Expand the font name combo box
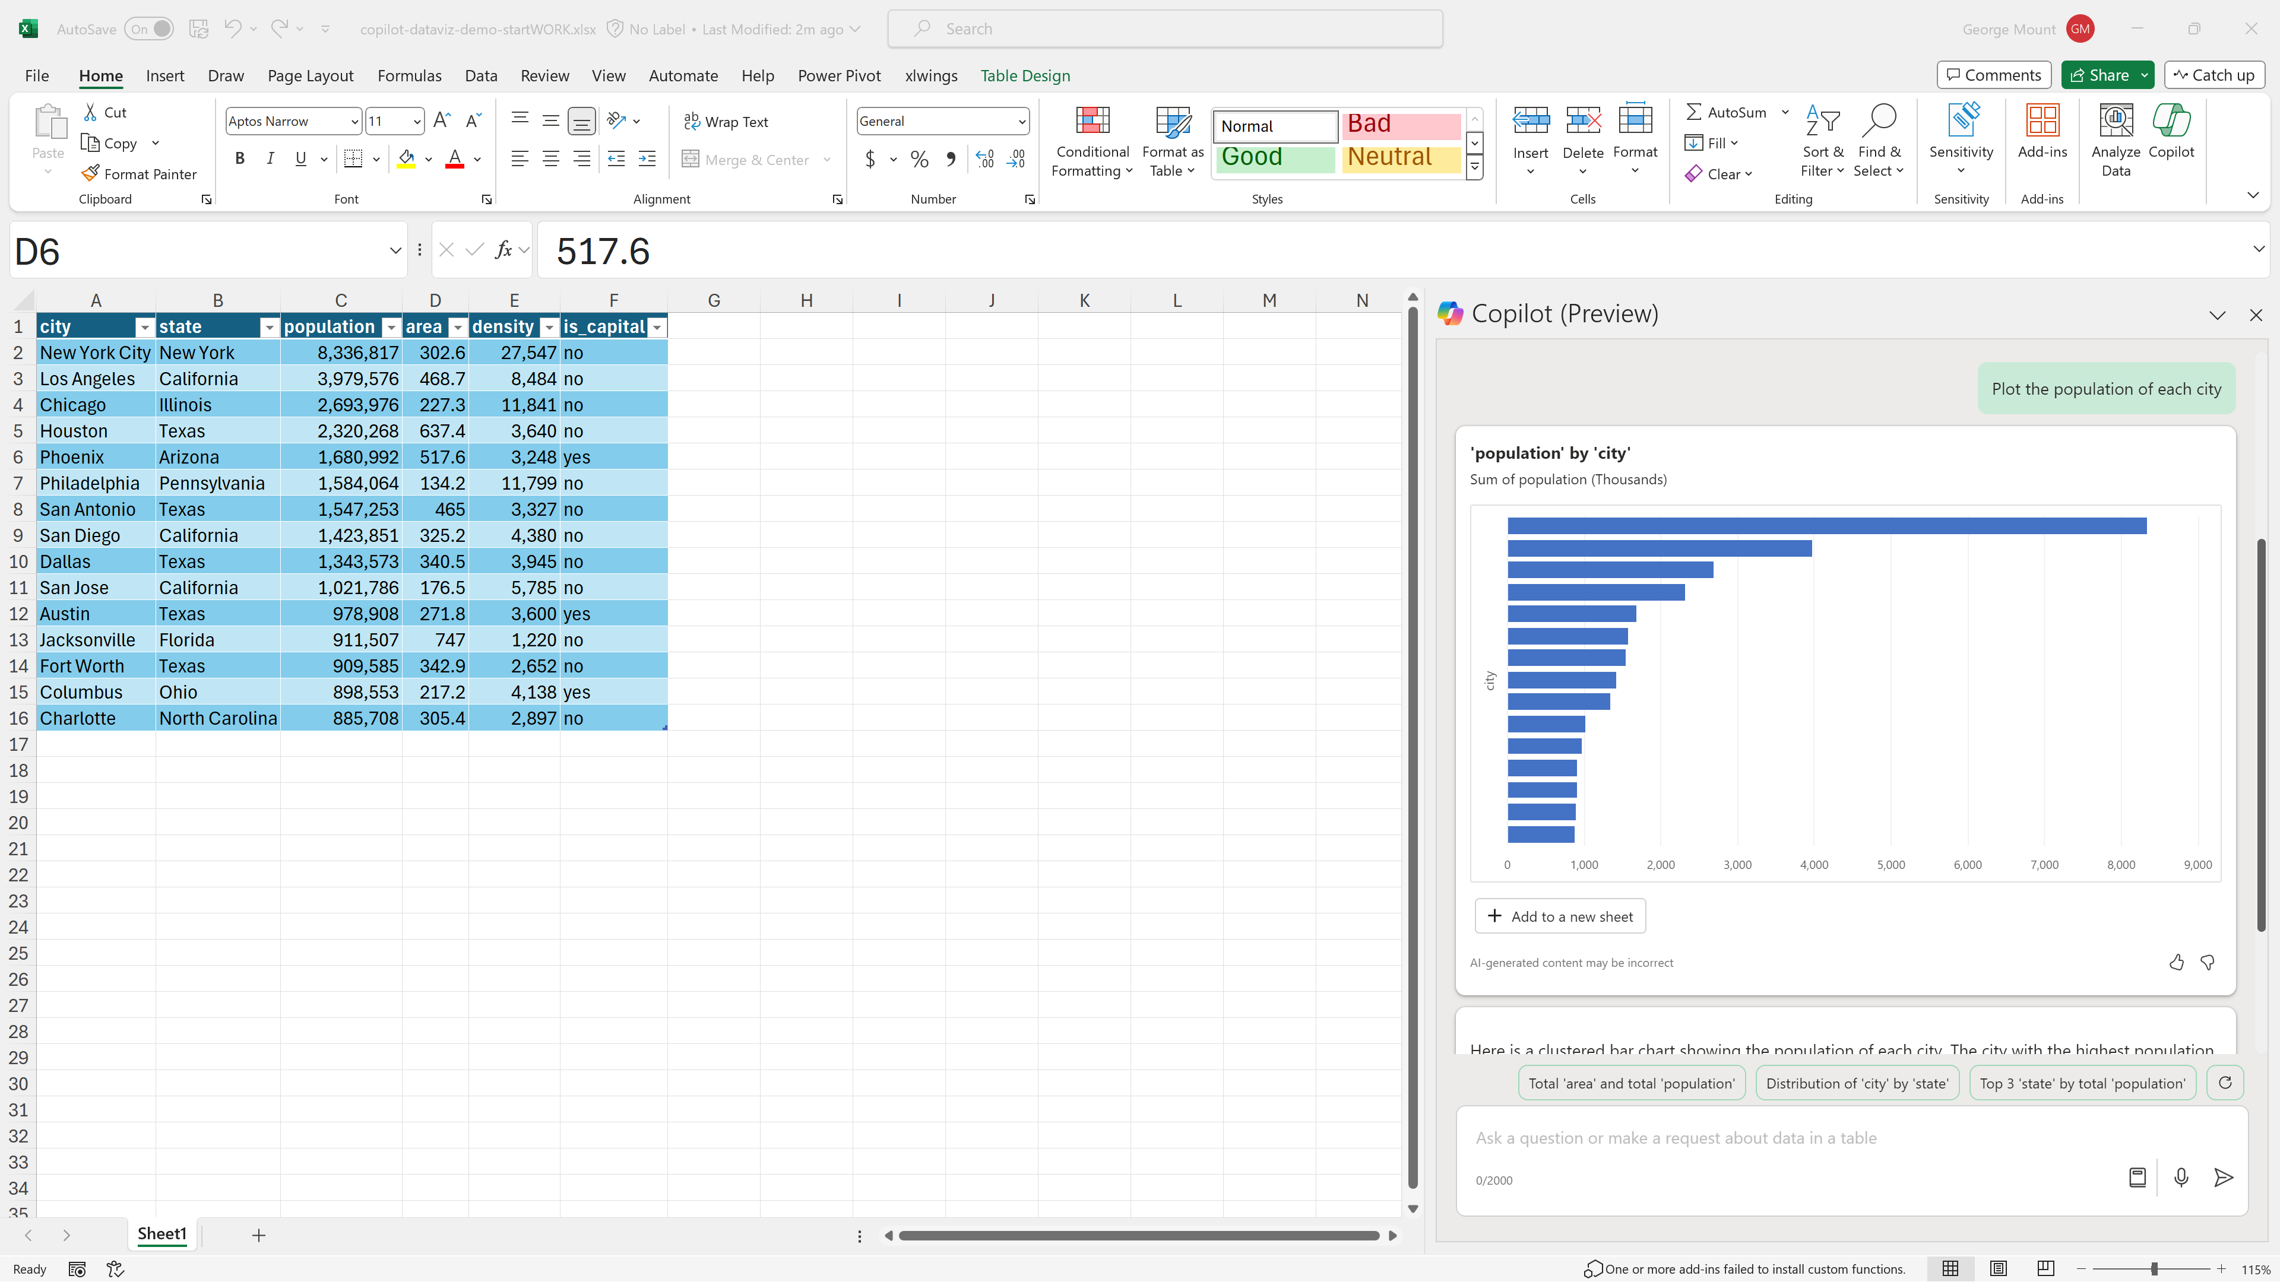This screenshot has height=1282, width=2280. point(354,121)
